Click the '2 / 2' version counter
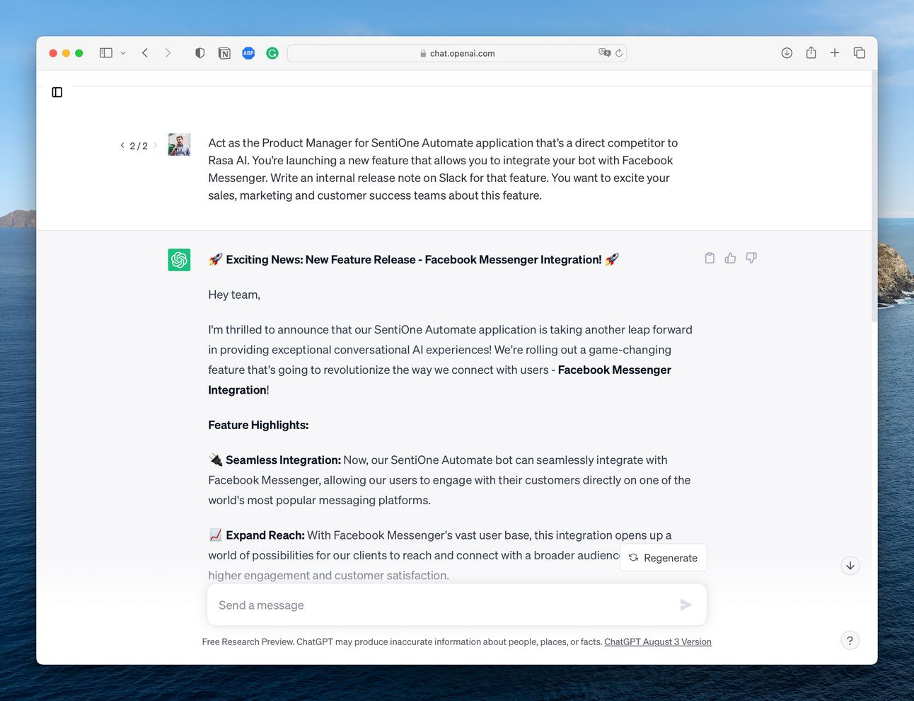This screenshot has height=701, width=914. [x=139, y=146]
